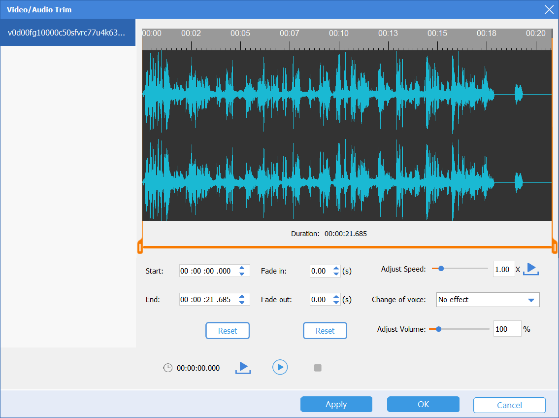Click the End time down stepper arrow
The image size is (559, 418).
click(x=242, y=302)
